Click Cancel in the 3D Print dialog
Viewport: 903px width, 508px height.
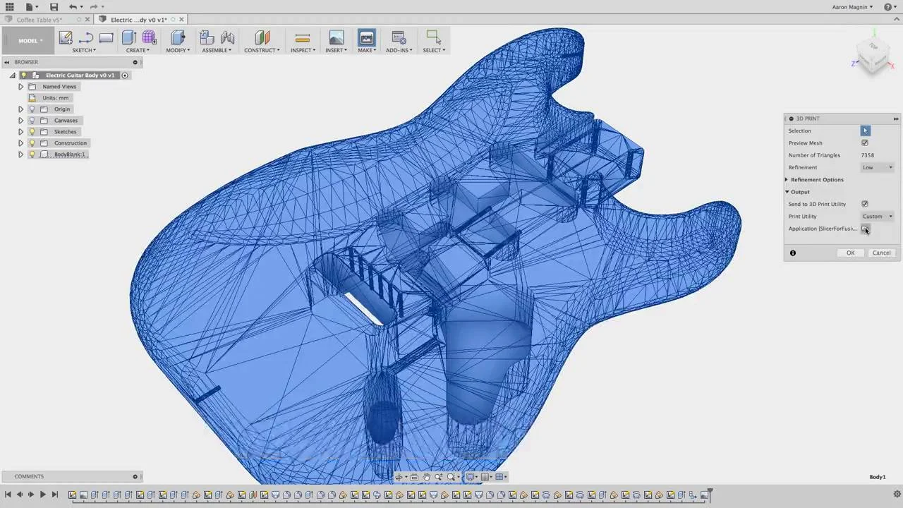click(x=881, y=253)
